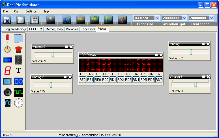Minimize the Analog 1 widget panel
Screen dimensions: 219x138
tap(203, 44)
